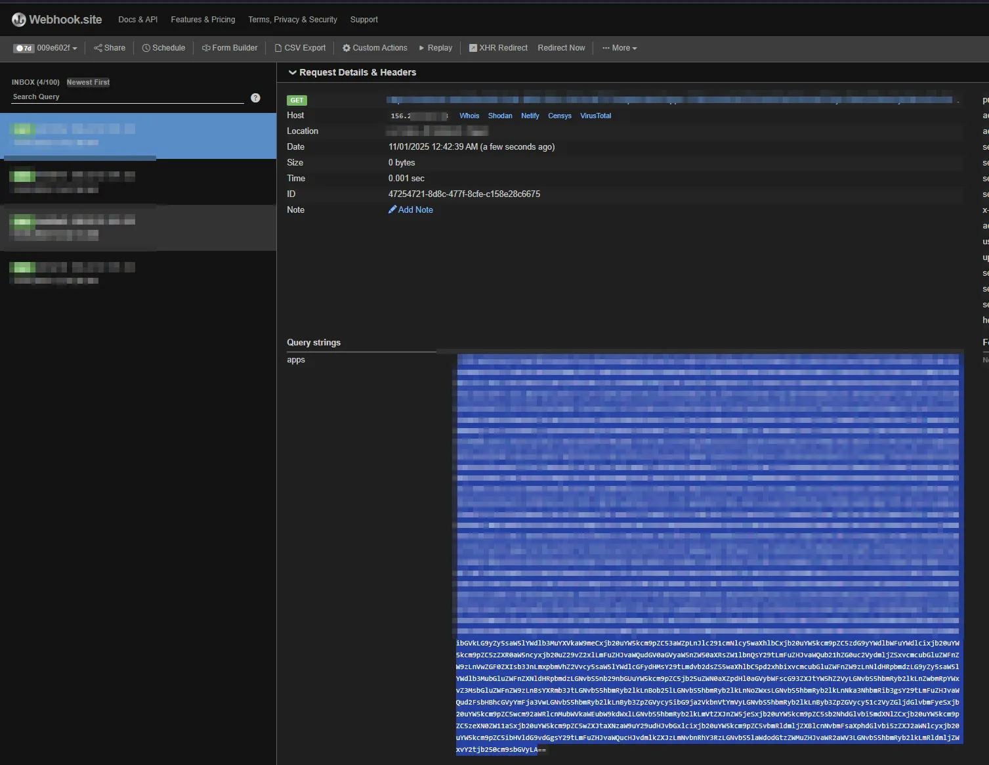Image resolution: width=989 pixels, height=765 pixels.
Task: Toggle the Newest First sort order
Action: 88,82
